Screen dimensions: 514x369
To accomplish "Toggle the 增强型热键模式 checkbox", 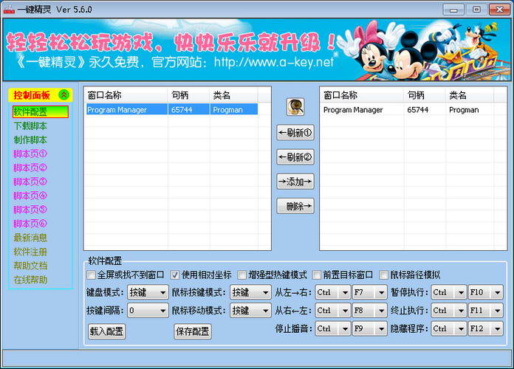I will pos(242,275).
